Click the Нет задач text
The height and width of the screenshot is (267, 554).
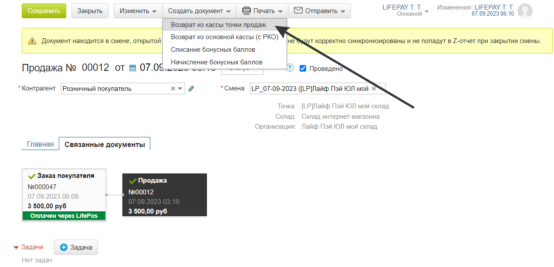tap(37, 260)
